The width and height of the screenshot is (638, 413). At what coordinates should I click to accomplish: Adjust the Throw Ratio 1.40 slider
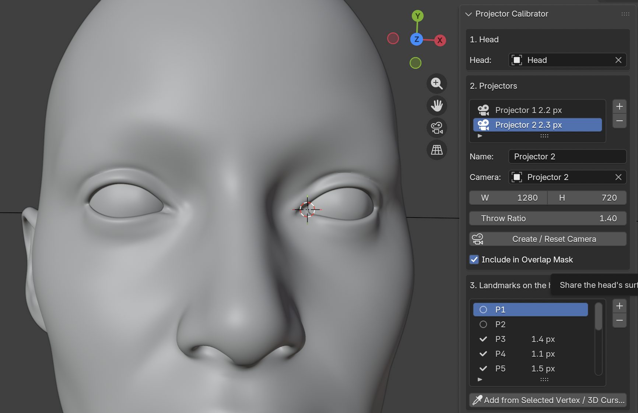(x=548, y=218)
